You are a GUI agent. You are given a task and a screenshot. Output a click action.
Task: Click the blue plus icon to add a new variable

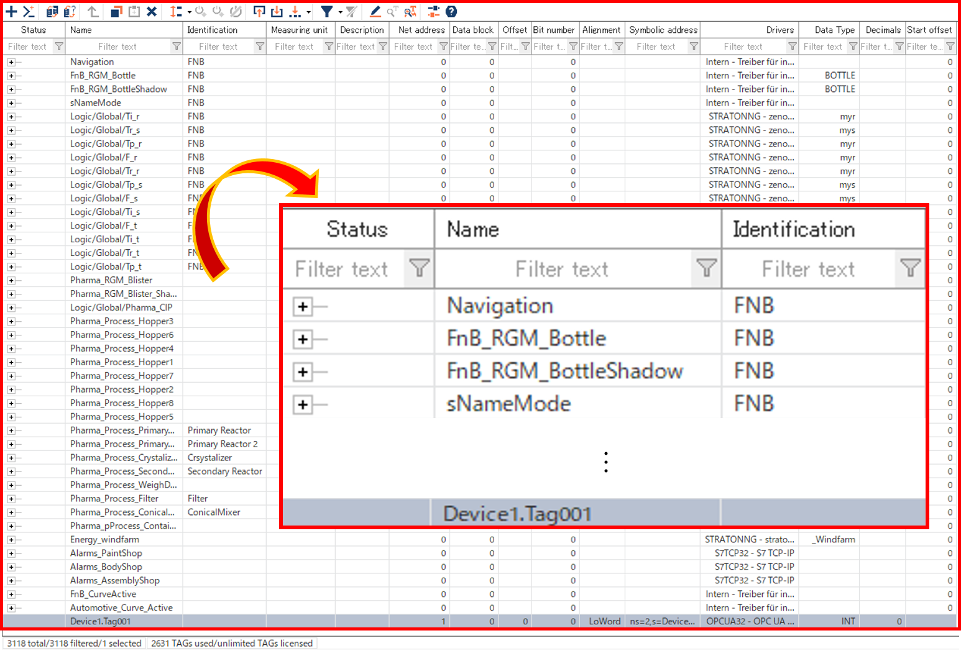coord(11,11)
